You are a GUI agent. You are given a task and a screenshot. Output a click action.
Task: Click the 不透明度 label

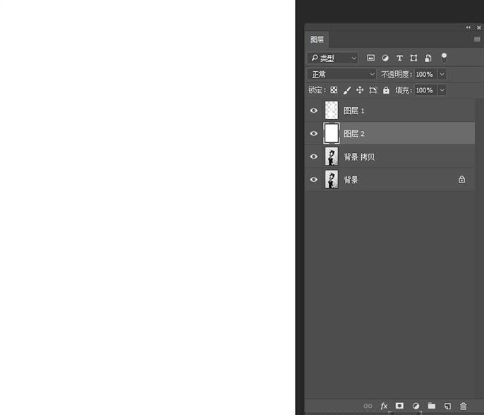point(395,74)
